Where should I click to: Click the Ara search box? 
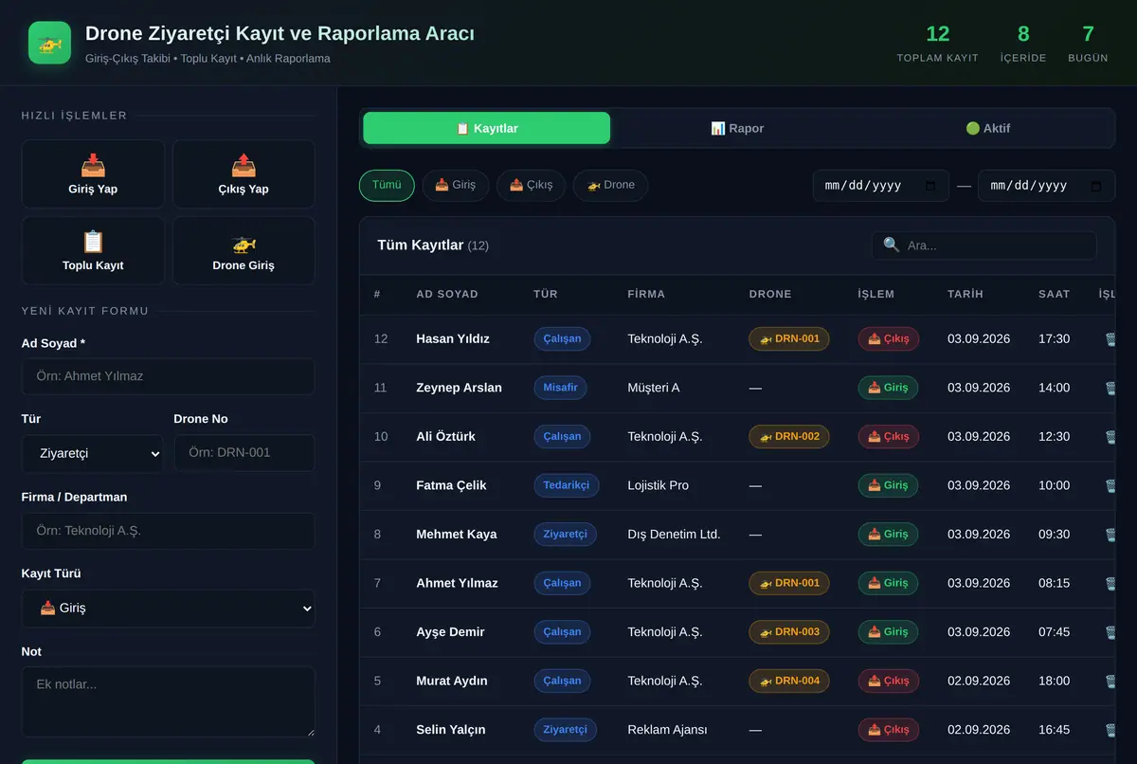click(x=984, y=246)
